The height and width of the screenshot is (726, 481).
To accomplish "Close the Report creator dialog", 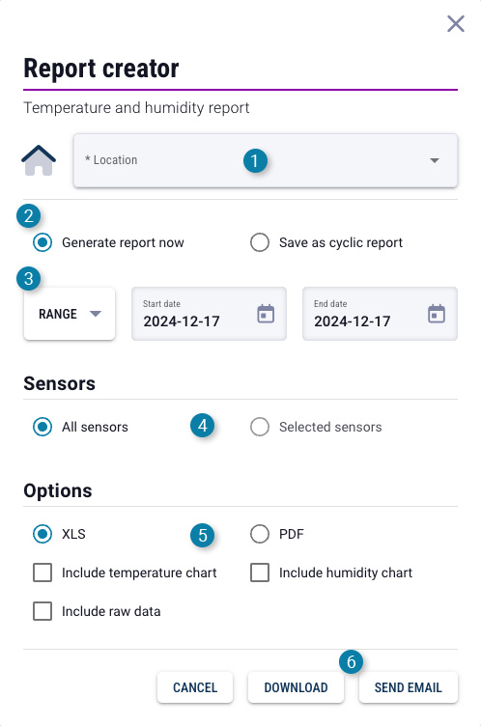I will (x=456, y=23).
